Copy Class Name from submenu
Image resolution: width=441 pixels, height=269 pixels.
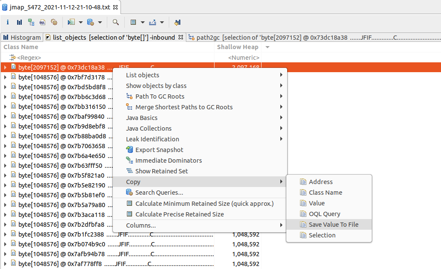329,193
